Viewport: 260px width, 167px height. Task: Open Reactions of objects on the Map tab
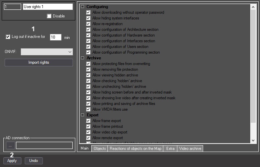tap(136, 149)
